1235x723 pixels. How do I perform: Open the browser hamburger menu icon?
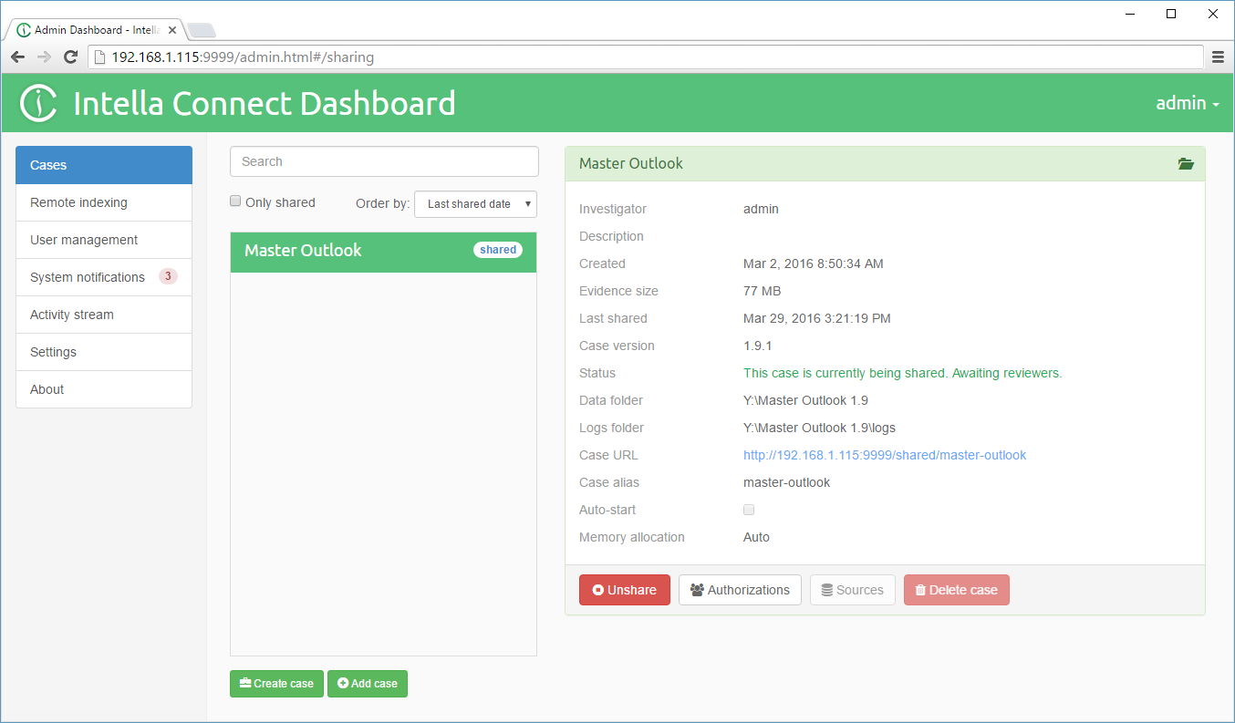[x=1218, y=57]
